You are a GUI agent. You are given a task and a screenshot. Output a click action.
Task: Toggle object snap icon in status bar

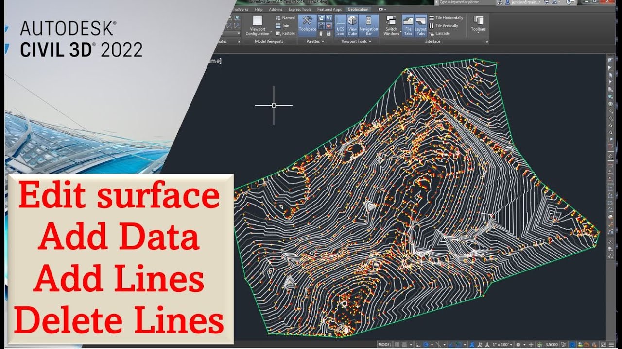click(x=459, y=344)
